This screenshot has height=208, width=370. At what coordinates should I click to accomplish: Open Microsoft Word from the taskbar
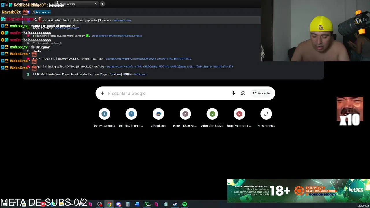(137, 204)
